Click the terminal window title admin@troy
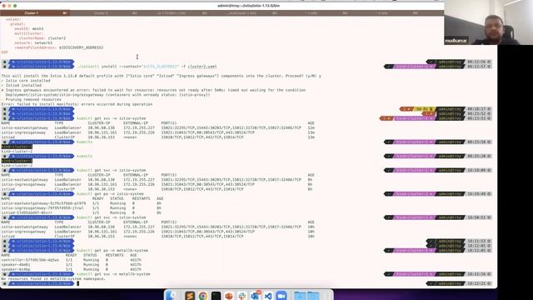 coord(248,6)
